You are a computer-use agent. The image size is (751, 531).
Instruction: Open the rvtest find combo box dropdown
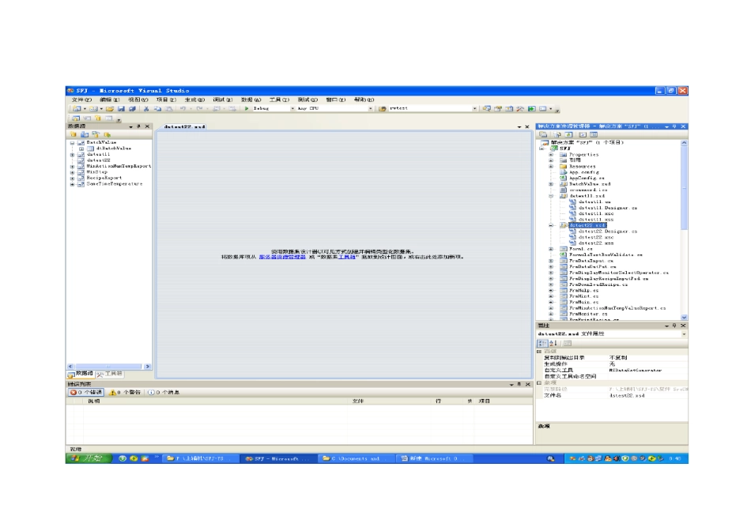click(x=474, y=109)
